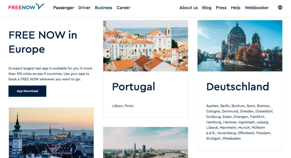Go to the Help page
The width and height of the screenshot is (291, 158).
[x=236, y=8]
